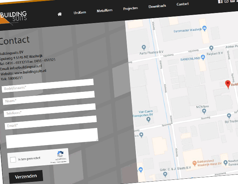238x184 pixels.
Task: Open the Facebook social icon
Action: 220,1
